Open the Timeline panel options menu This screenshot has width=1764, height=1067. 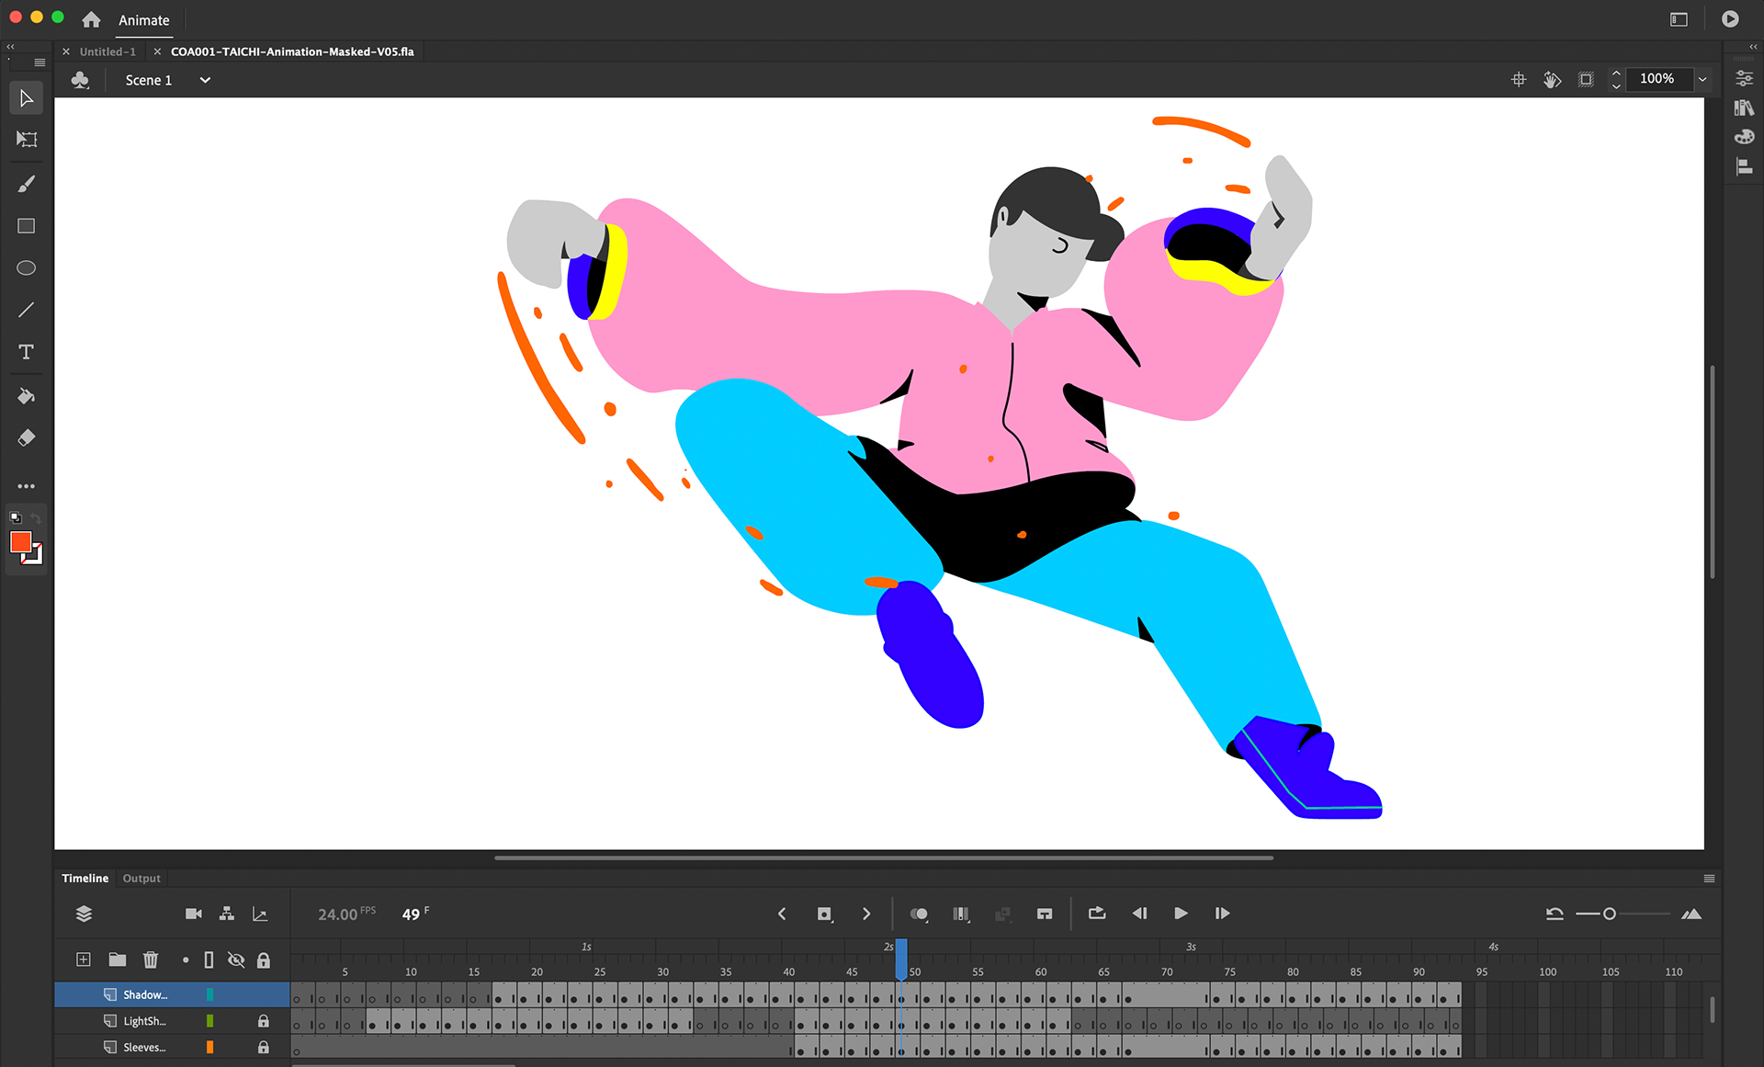pyautogui.click(x=1709, y=879)
